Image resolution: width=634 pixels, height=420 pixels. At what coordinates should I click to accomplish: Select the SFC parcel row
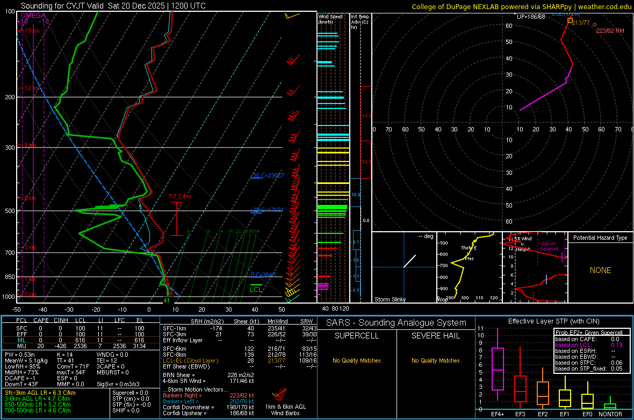(x=81, y=329)
